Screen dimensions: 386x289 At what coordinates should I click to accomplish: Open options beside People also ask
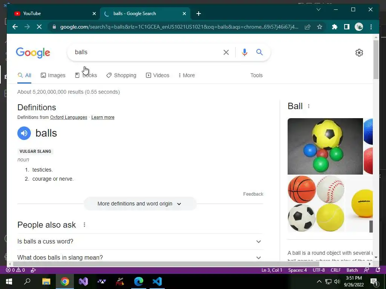pos(84,225)
